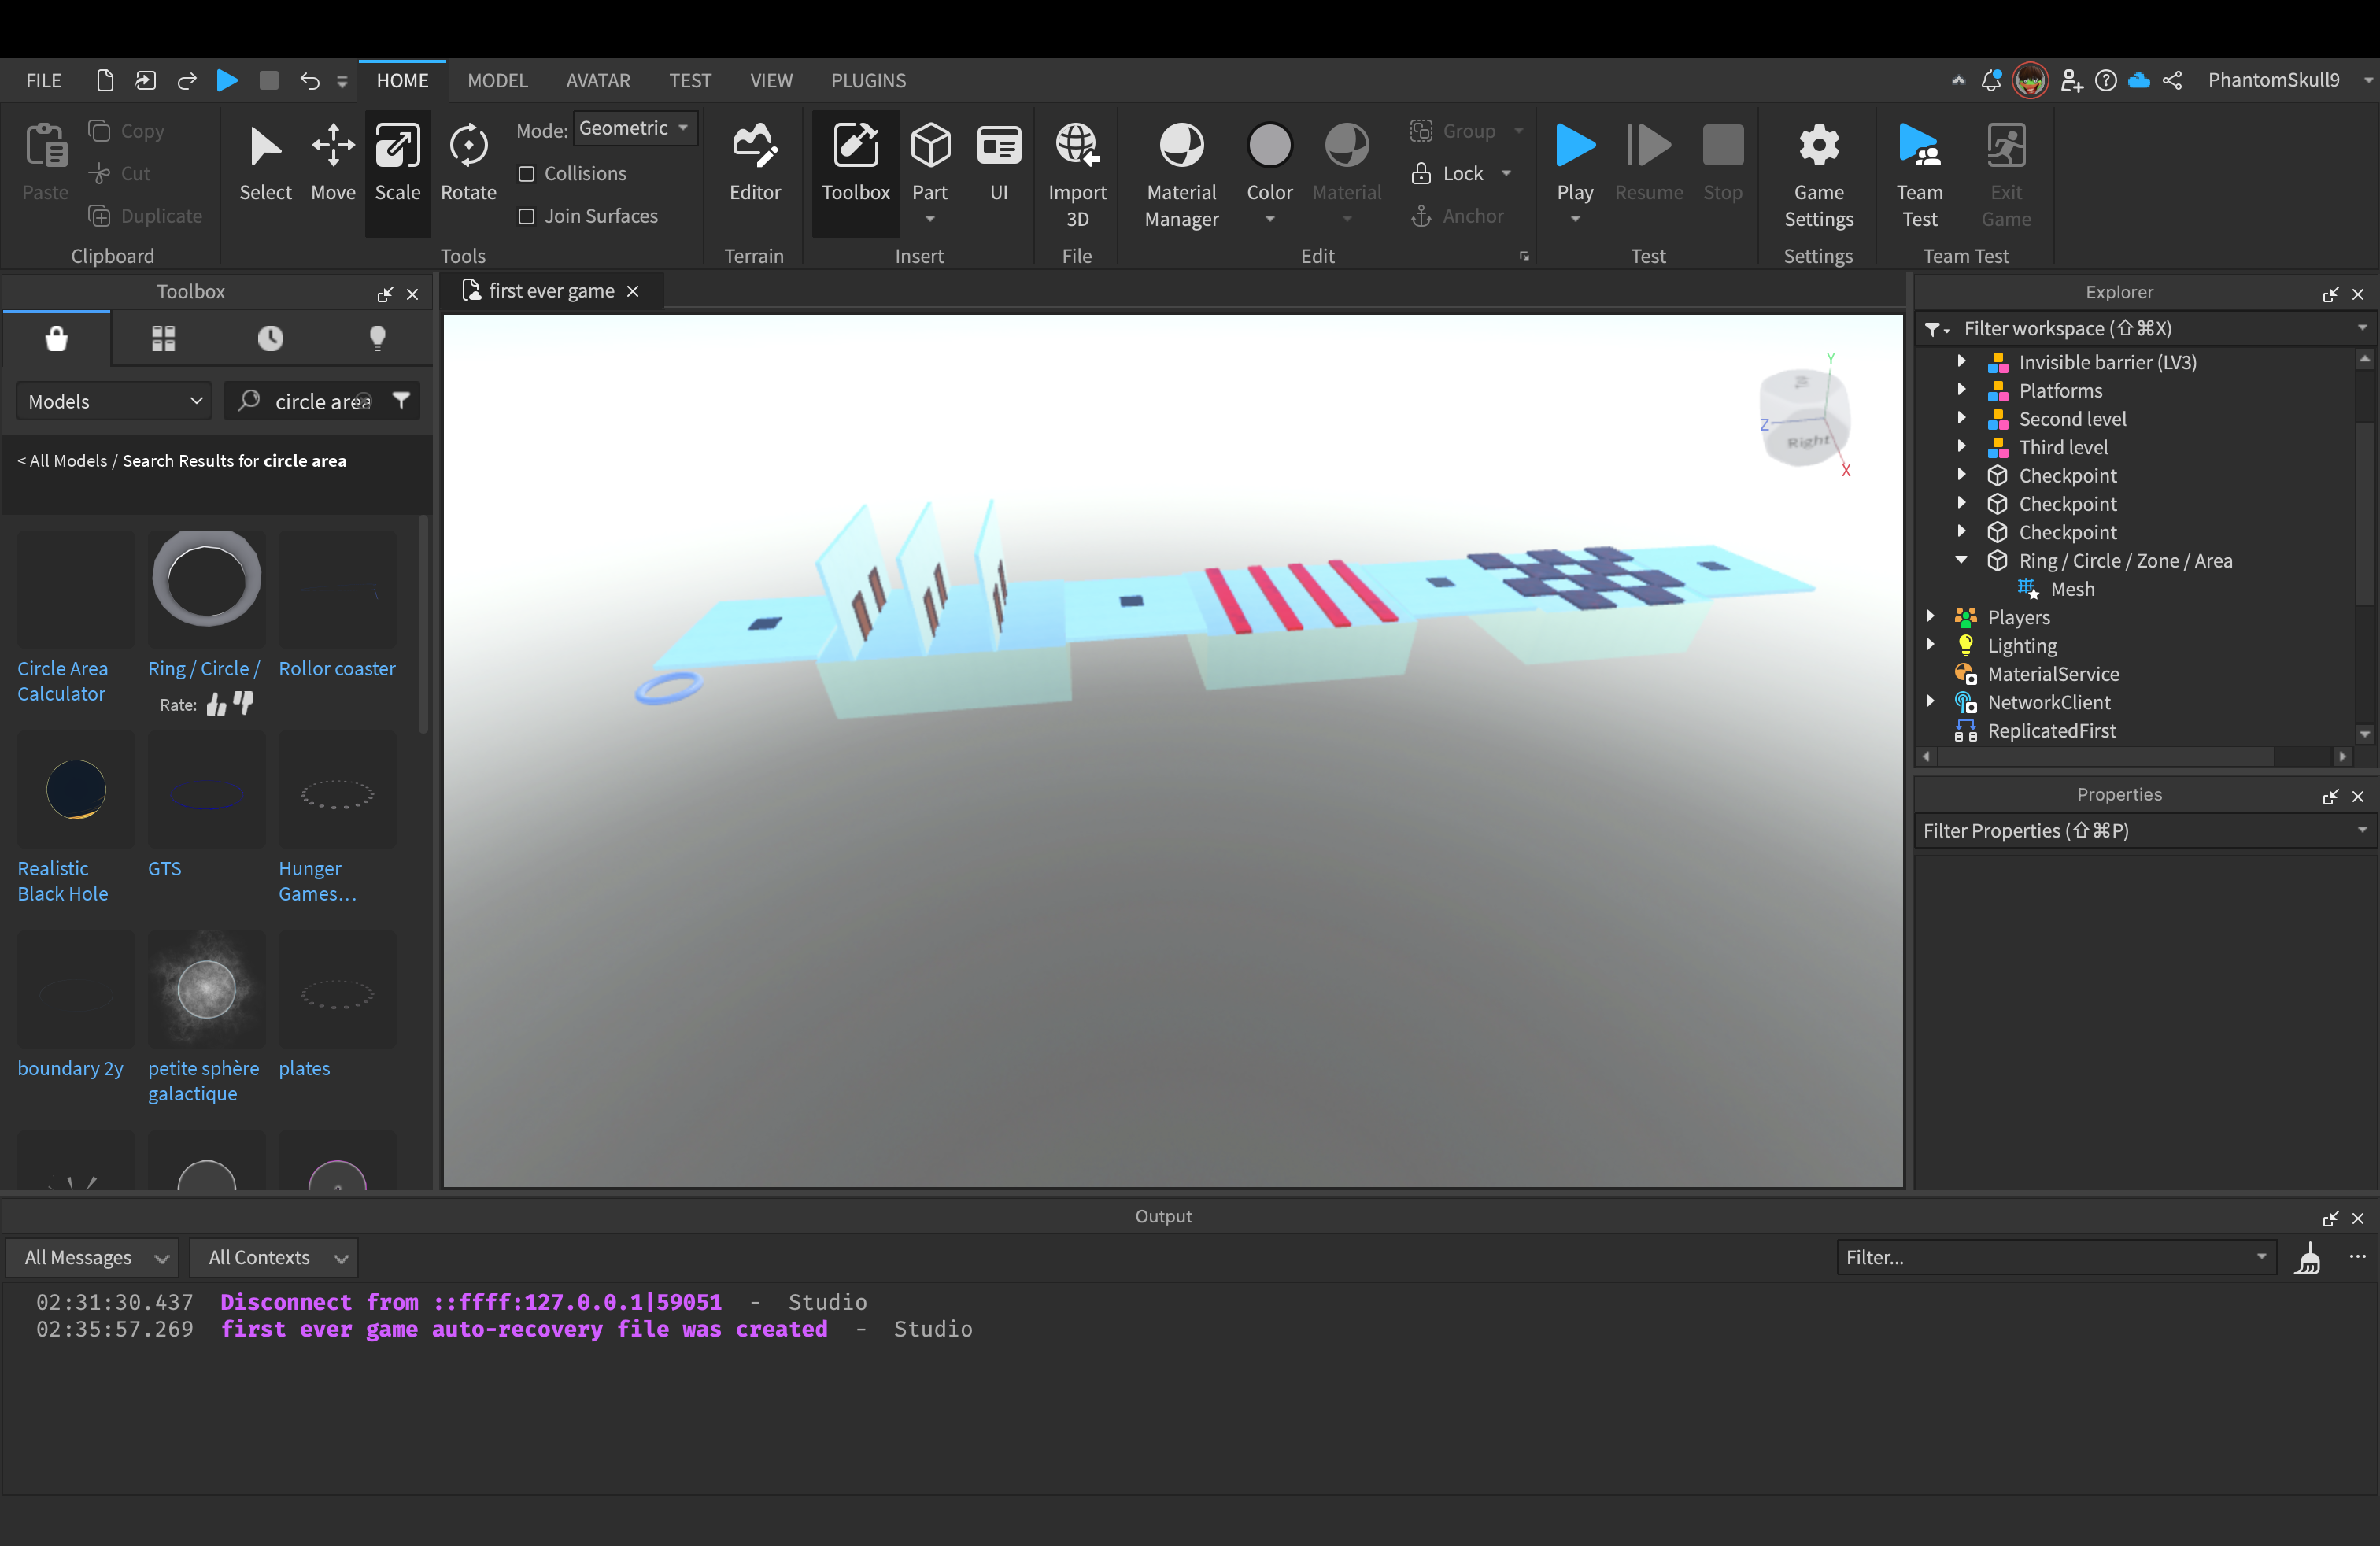Switch to the AVATAR ribbon tab
This screenshot has width=2380, height=1546.
click(598, 81)
